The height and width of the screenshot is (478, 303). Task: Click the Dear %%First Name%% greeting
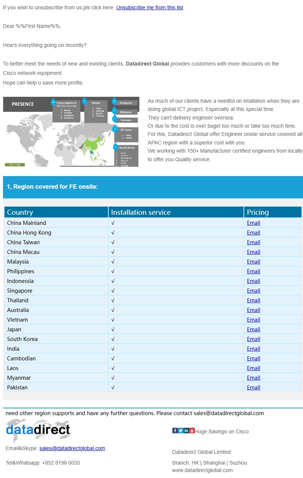click(x=32, y=26)
